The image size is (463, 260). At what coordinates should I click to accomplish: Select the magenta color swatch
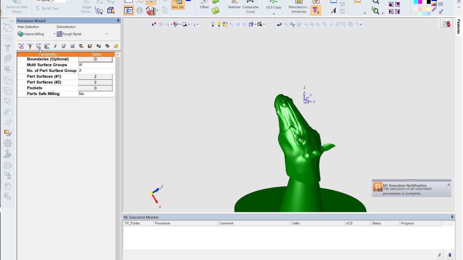(x=420, y=2)
